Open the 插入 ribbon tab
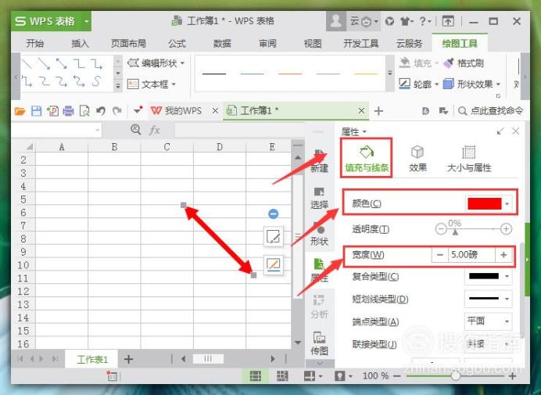 pyautogui.click(x=80, y=44)
